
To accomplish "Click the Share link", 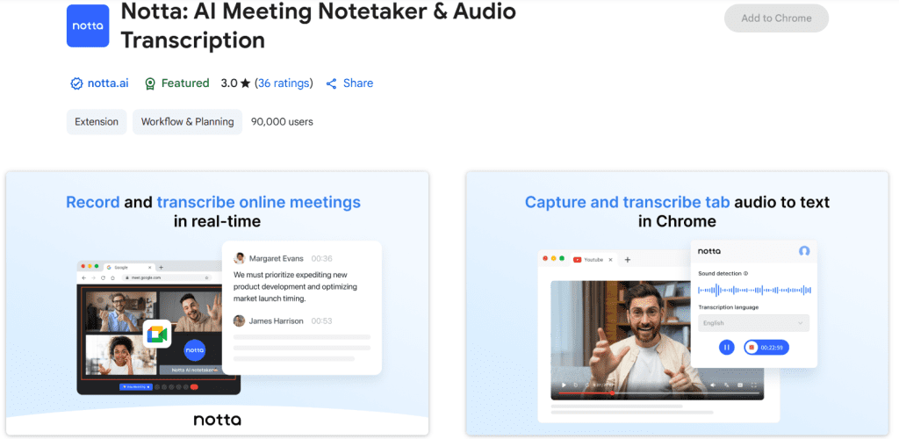I will pos(358,83).
